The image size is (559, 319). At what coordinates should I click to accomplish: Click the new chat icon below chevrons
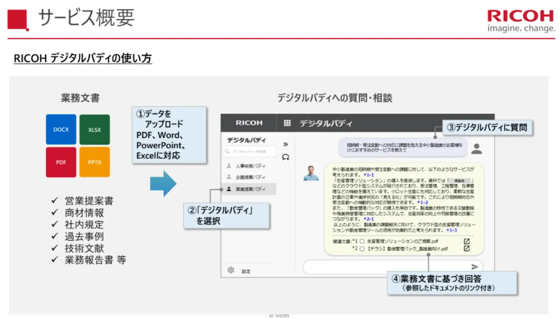[x=286, y=157]
